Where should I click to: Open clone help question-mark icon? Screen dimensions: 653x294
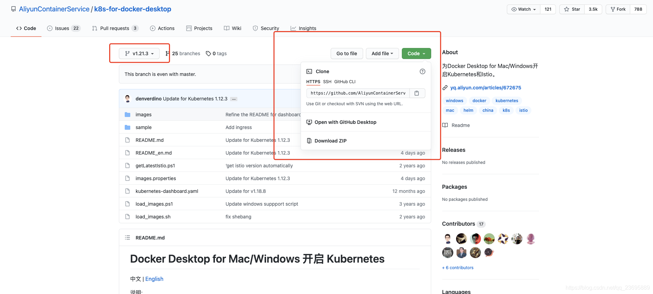pyautogui.click(x=422, y=71)
